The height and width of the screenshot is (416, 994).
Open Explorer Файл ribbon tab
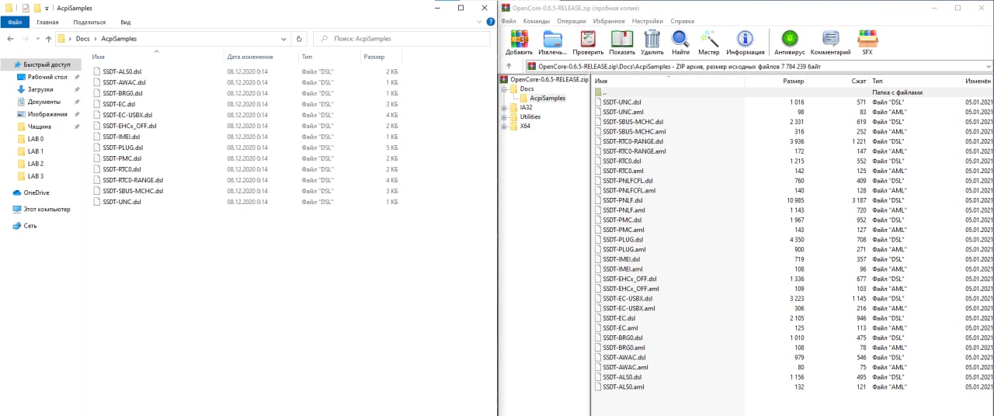pyautogui.click(x=15, y=23)
